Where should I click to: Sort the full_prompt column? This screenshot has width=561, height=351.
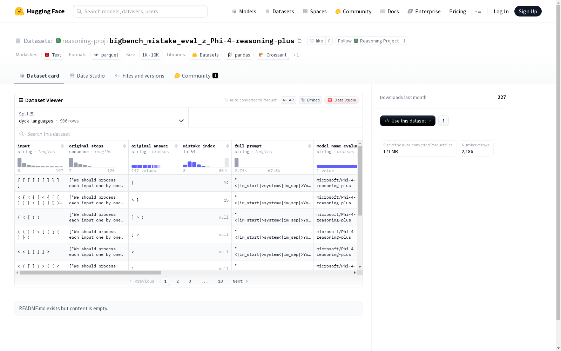click(x=310, y=146)
